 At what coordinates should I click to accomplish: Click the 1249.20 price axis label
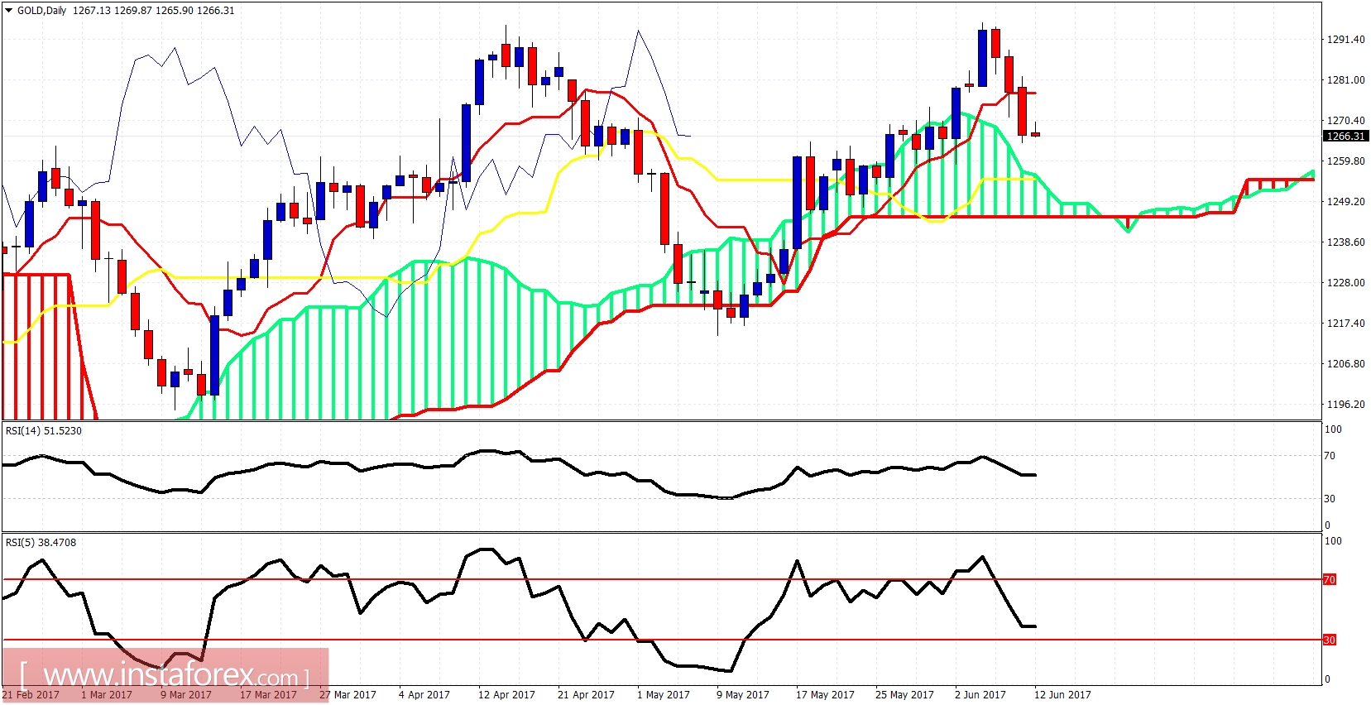tap(1346, 202)
